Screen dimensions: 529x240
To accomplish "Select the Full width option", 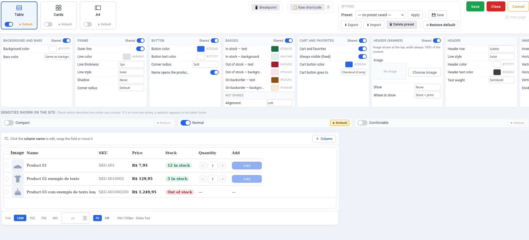I will click(8, 218).
